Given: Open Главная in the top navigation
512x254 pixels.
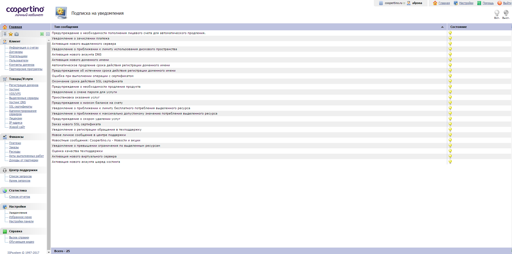Looking at the screenshot, I should (444, 3).
